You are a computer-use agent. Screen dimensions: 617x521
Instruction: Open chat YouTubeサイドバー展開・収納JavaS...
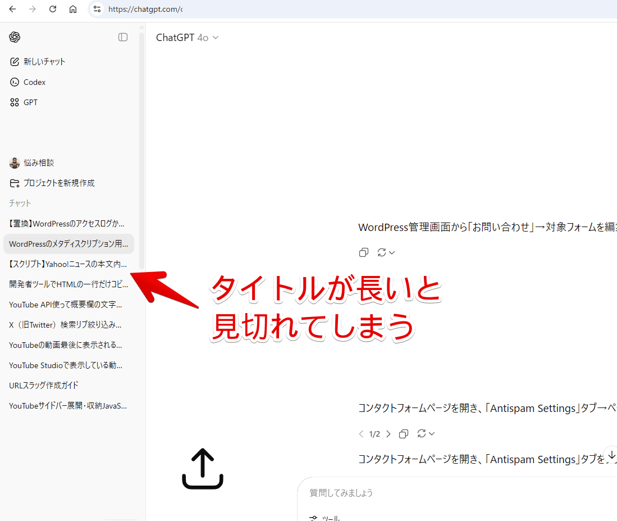tap(68, 406)
